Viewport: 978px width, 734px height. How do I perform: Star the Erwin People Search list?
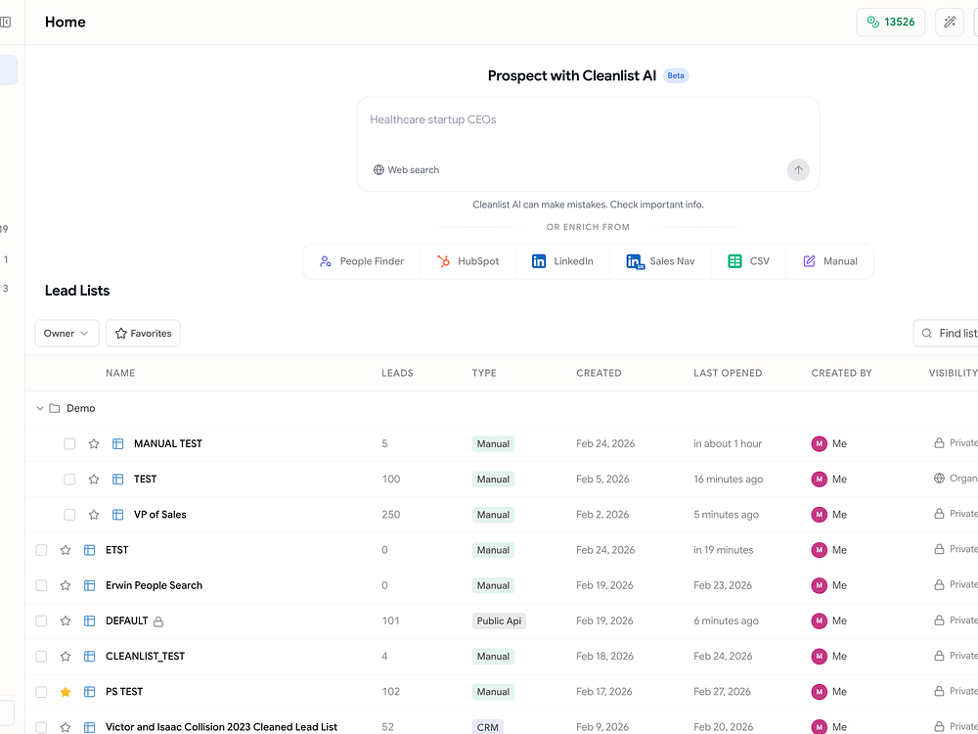click(x=66, y=585)
